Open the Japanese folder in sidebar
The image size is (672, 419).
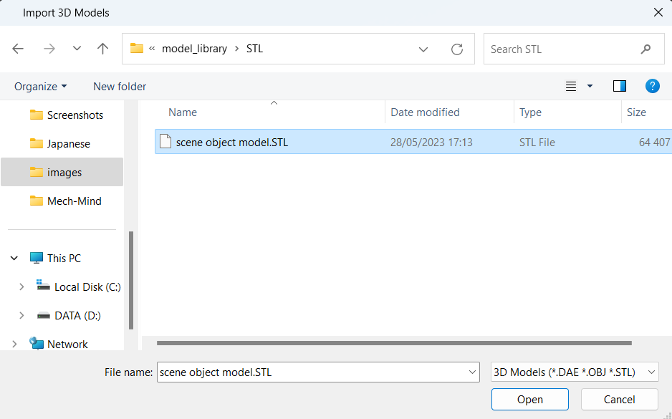tap(60, 144)
